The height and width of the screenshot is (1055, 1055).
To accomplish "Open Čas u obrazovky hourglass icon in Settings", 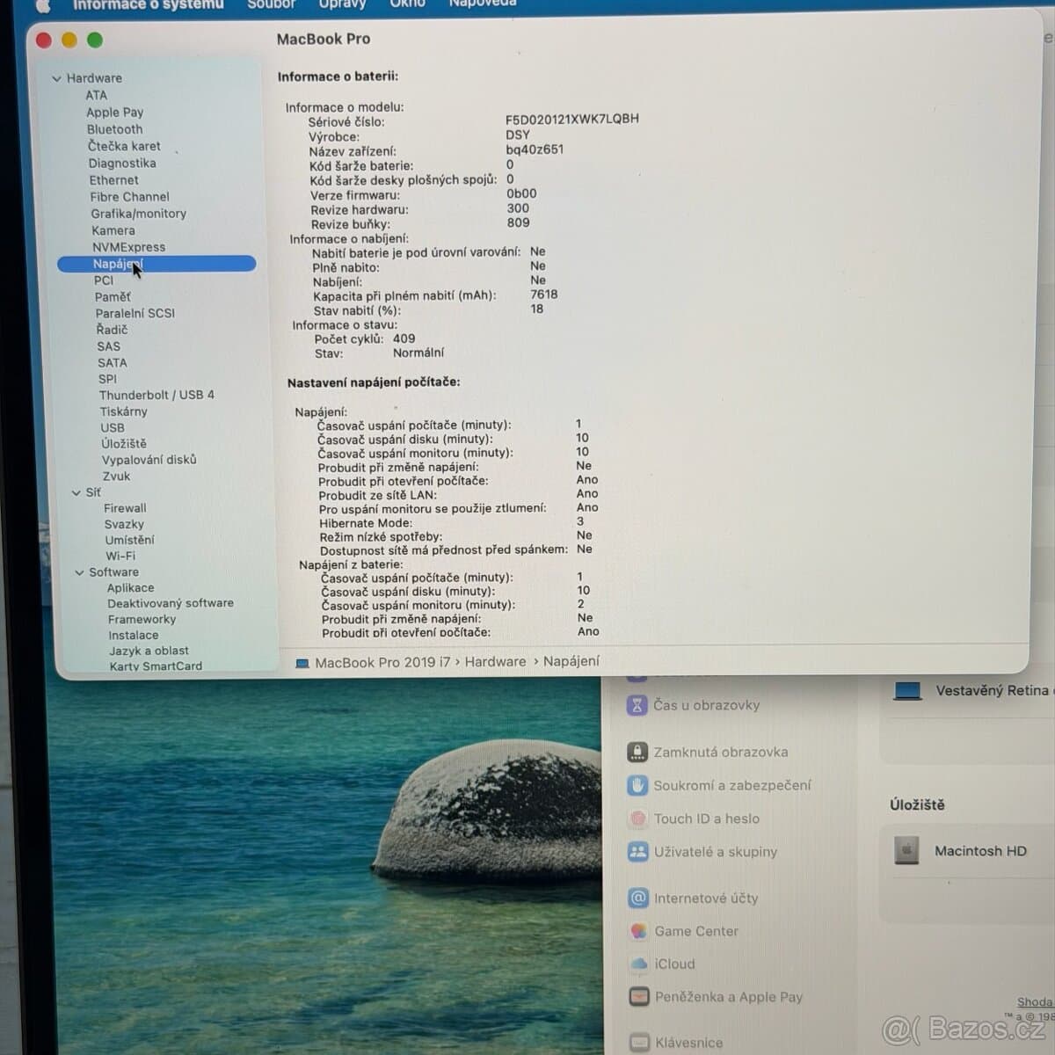I will click(637, 705).
